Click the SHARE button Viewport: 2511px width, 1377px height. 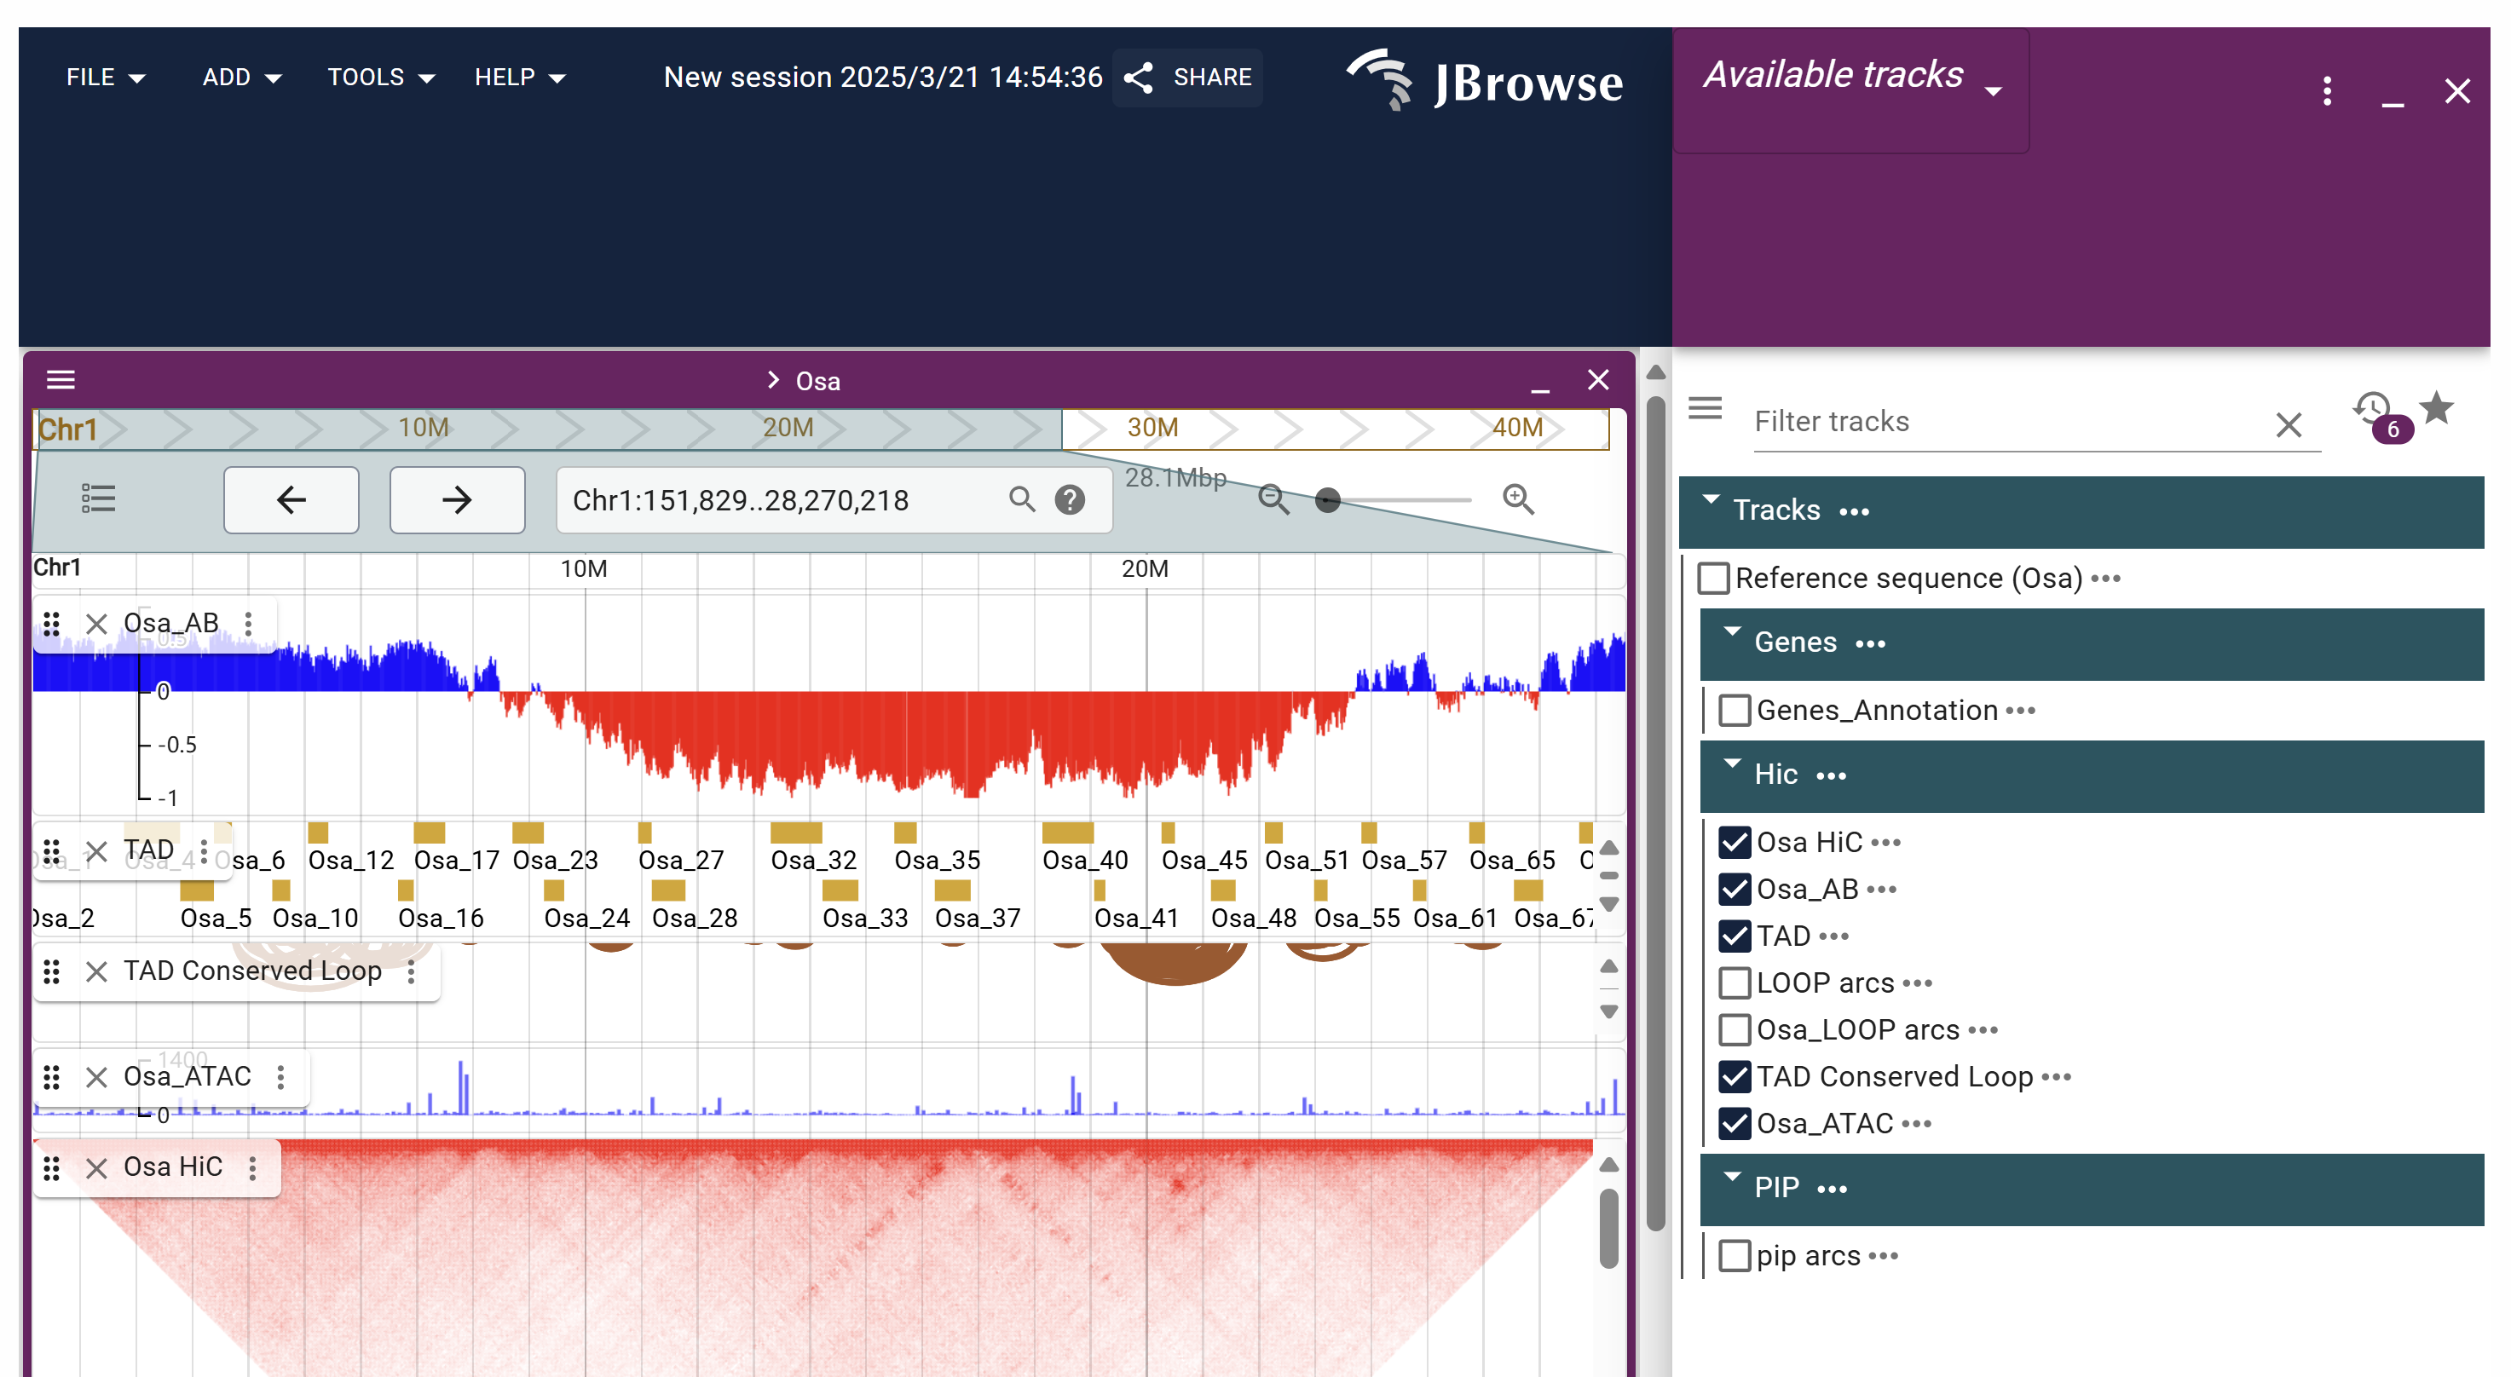click(1187, 77)
